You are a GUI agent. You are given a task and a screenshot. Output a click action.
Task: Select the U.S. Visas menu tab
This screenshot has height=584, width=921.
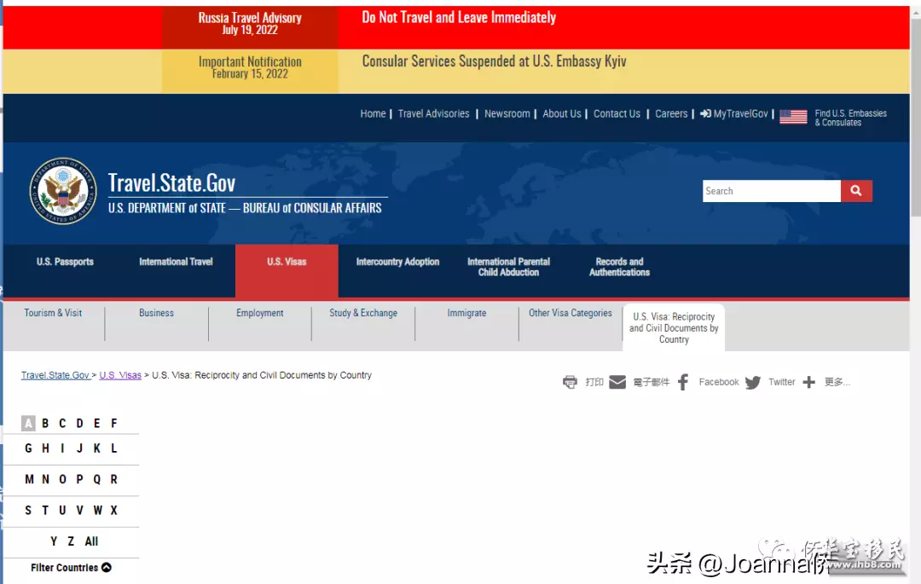[287, 270]
